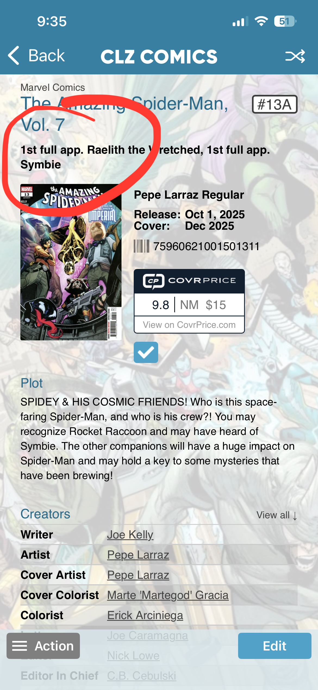Open The Amazing Spider-Man, Vol. 7 series title

pos(124,114)
